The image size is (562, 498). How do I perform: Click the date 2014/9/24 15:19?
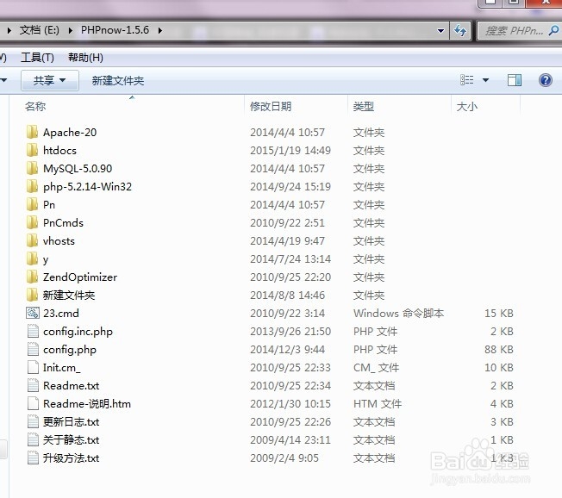[290, 187]
